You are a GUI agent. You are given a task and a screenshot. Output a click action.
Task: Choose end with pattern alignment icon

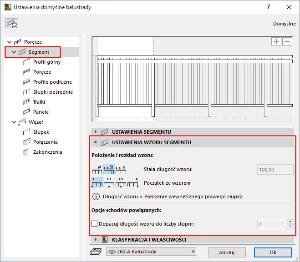pyautogui.click(x=133, y=182)
